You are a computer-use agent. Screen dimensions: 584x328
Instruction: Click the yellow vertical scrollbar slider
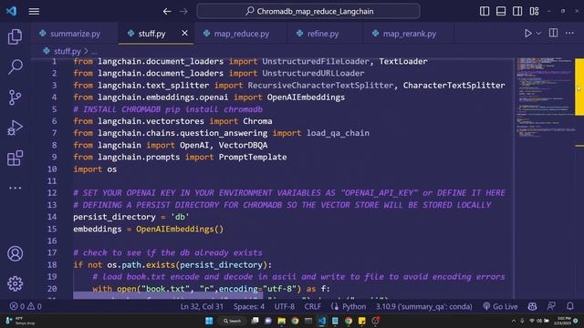click(x=579, y=87)
